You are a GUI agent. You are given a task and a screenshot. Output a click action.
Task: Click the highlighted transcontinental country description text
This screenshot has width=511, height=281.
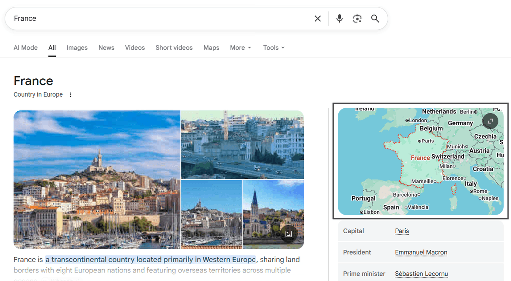click(151, 260)
